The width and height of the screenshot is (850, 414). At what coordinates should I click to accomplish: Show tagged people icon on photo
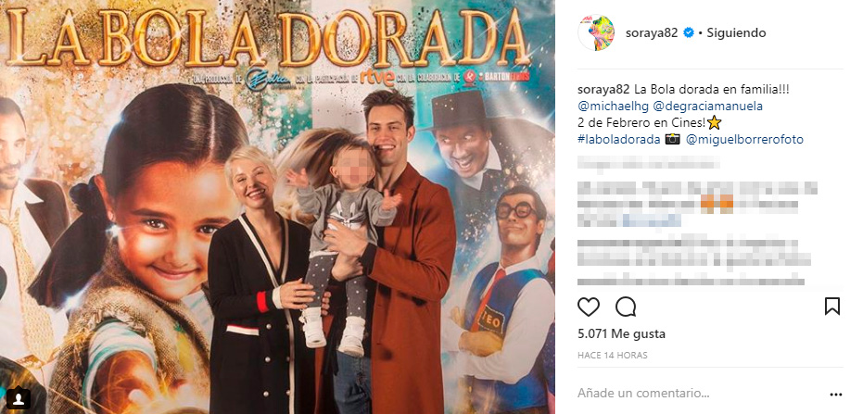point(19,399)
